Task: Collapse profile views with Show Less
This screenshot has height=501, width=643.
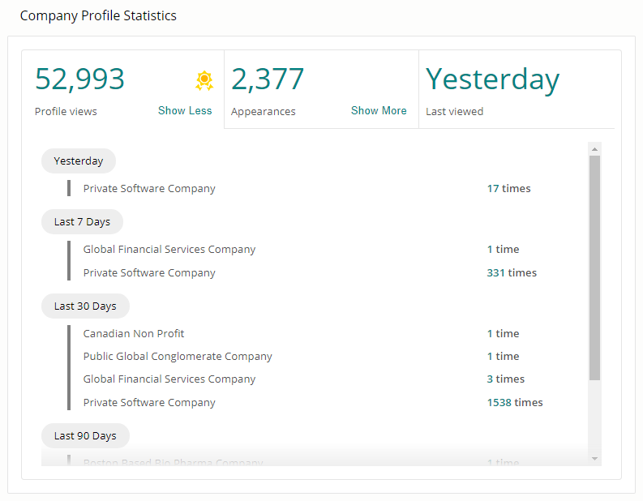Action: [185, 111]
